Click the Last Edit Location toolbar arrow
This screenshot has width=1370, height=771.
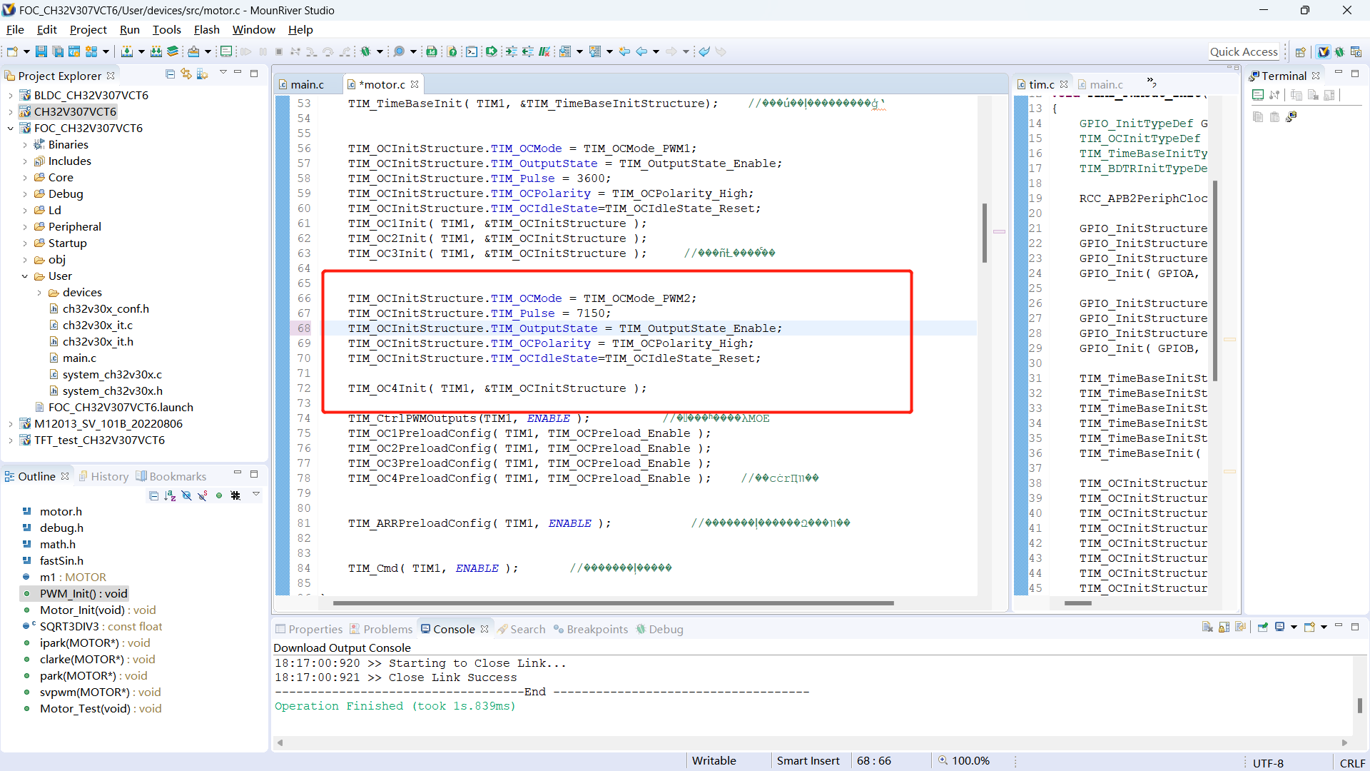(624, 51)
